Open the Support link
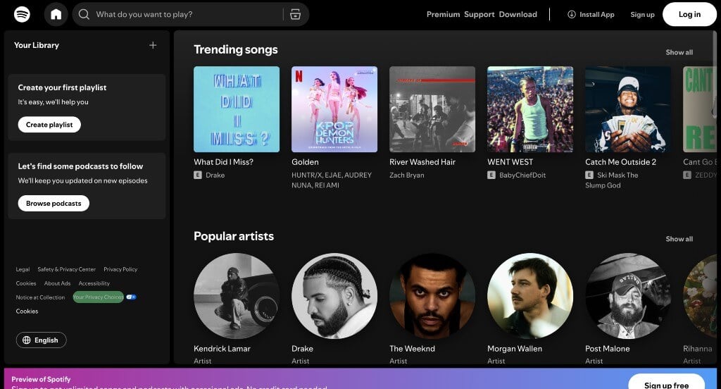Viewport: 721px width, 389px height. [479, 14]
